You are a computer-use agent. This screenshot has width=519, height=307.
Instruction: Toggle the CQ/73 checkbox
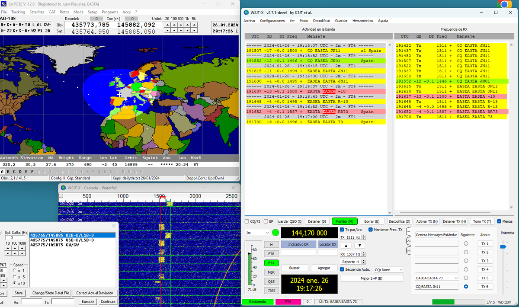point(247,221)
